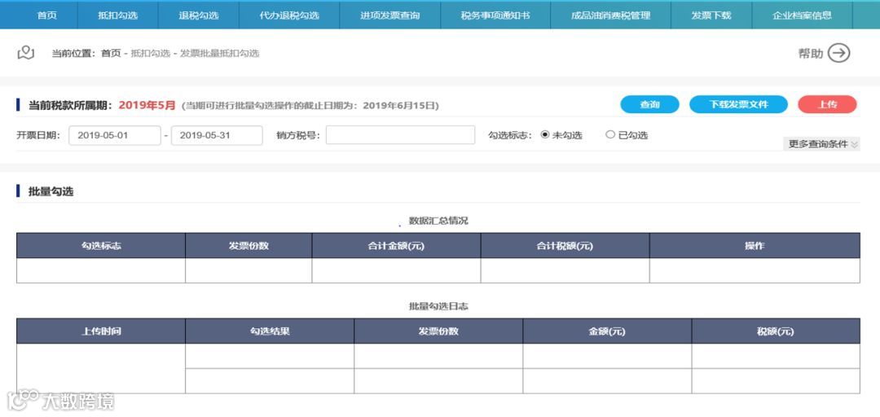Select the 未勾选 radio button
880x417 pixels.
544,134
